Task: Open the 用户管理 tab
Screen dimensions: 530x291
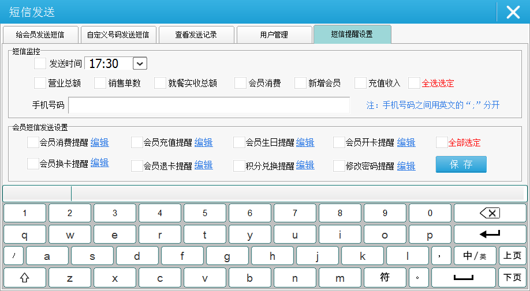Action: pyautogui.click(x=274, y=35)
